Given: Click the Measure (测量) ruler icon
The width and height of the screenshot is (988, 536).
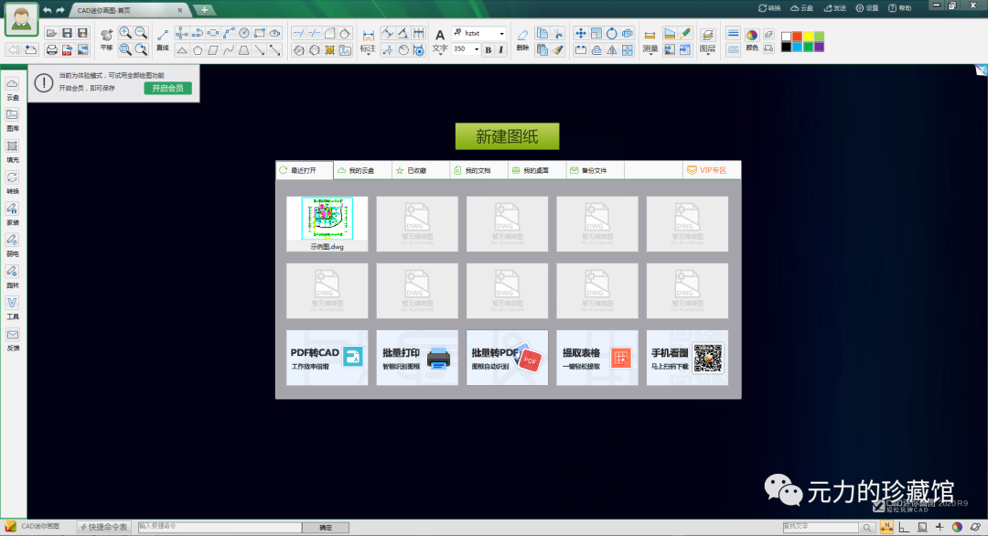Looking at the screenshot, I should pyautogui.click(x=650, y=36).
